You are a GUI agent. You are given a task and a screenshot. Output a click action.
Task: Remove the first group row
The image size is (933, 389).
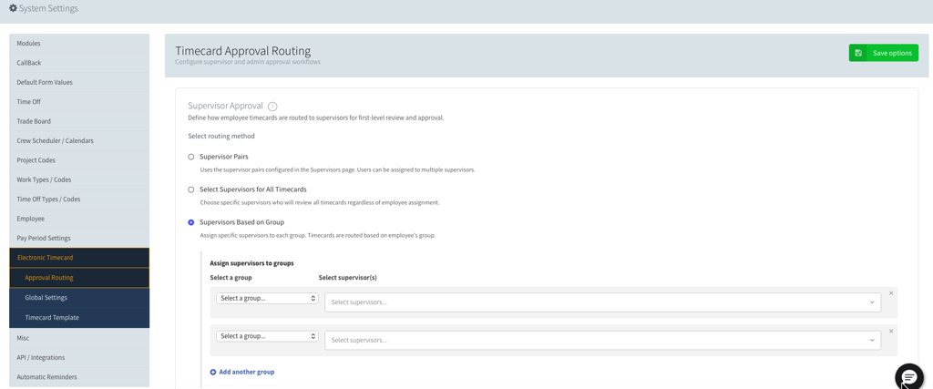891,293
